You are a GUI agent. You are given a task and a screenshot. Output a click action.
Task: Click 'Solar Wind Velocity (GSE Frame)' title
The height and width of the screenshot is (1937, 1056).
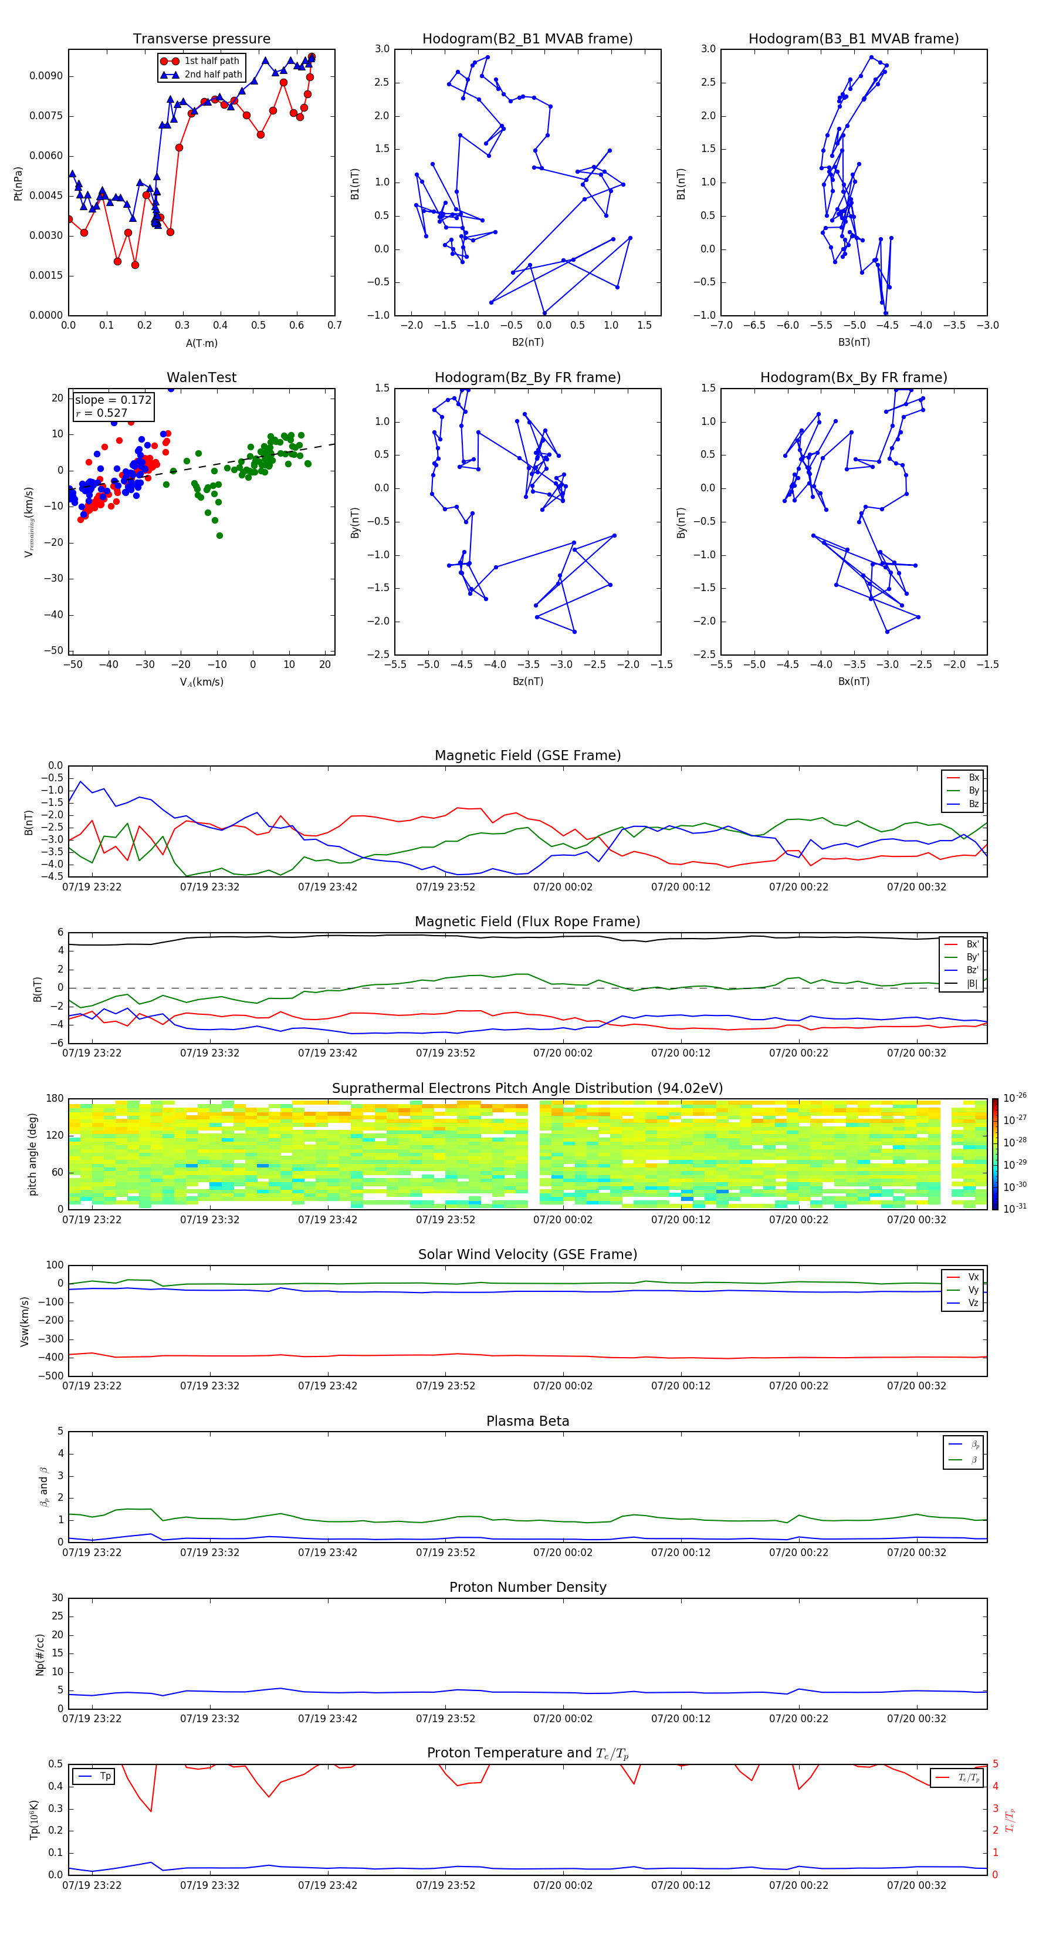[527, 1254]
